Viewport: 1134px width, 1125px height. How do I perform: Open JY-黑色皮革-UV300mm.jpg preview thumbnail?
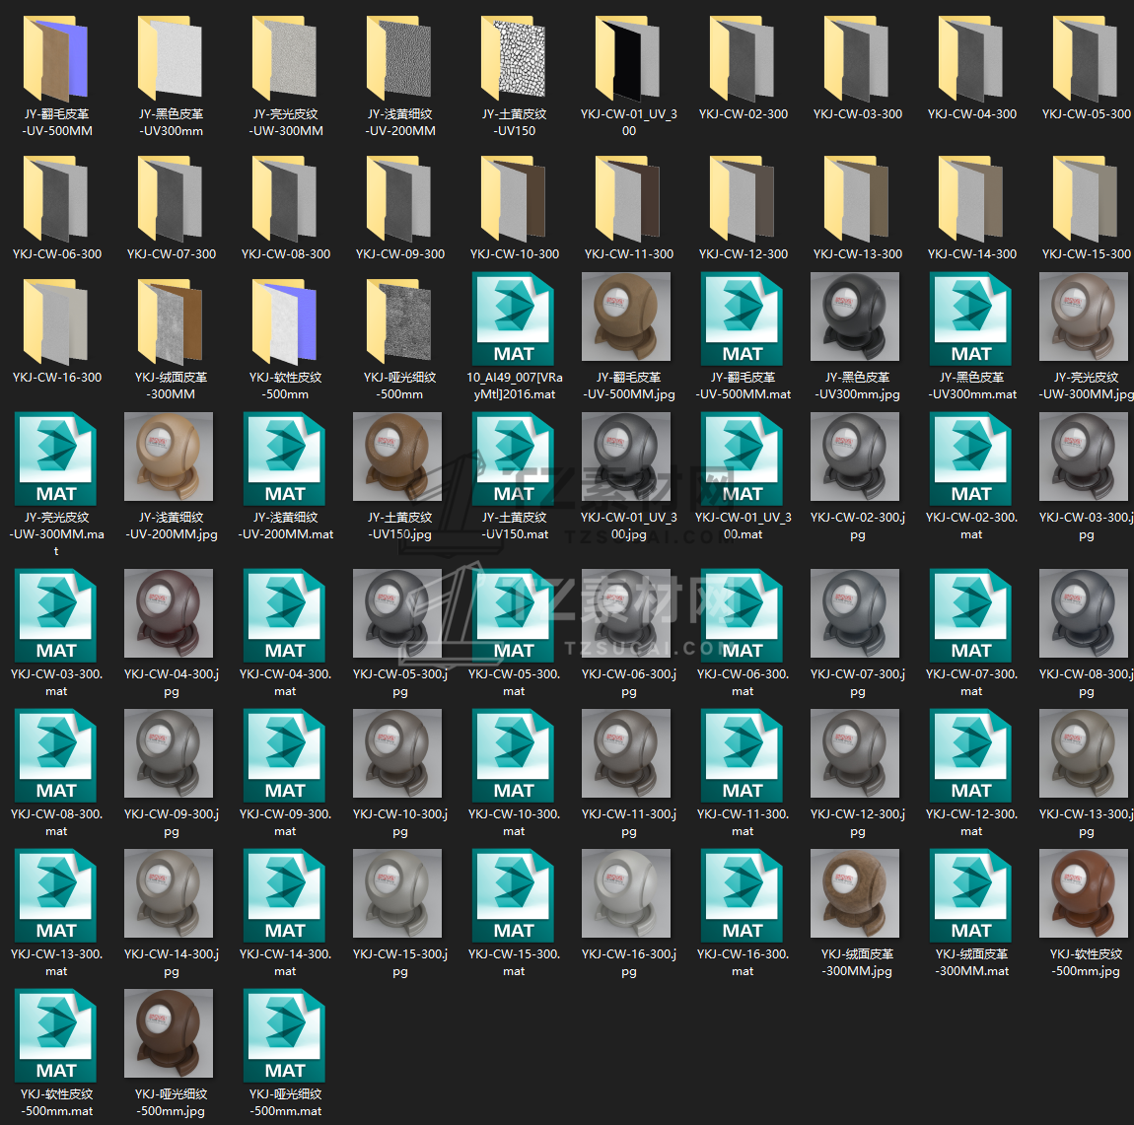855,316
